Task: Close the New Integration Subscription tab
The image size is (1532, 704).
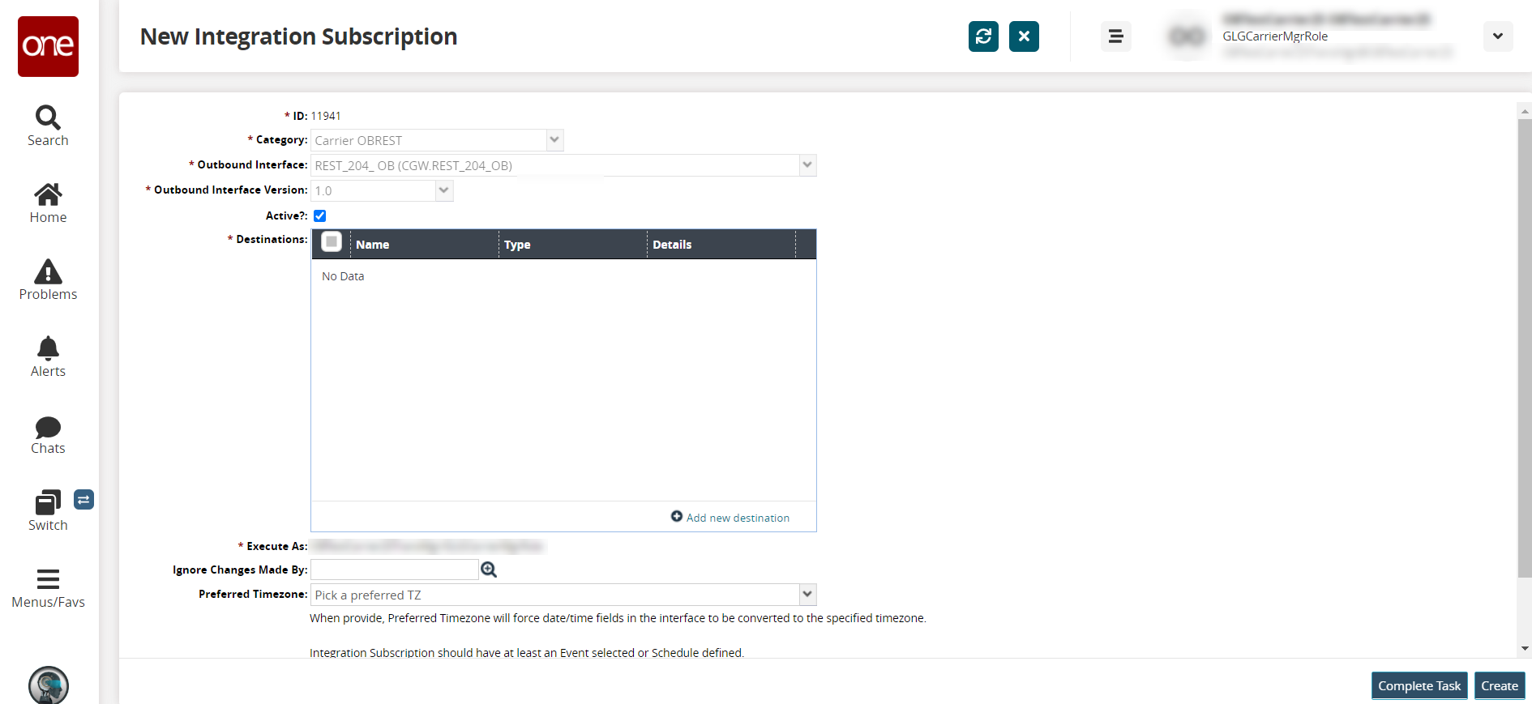Action: [1024, 36]
